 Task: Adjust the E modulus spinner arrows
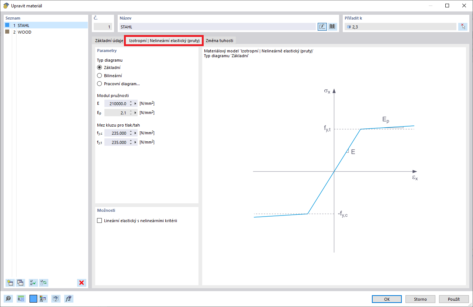(131, 104)
